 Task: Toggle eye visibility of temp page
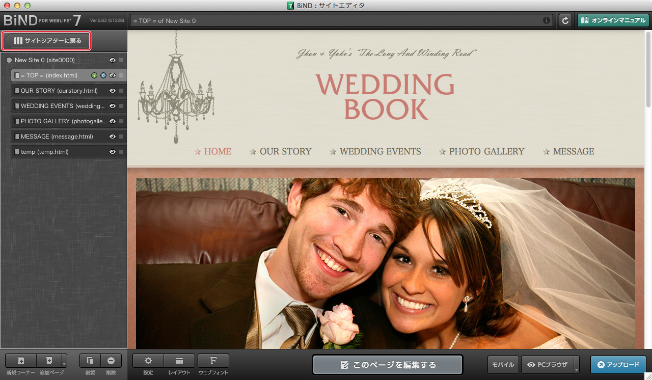coord(113,152)
